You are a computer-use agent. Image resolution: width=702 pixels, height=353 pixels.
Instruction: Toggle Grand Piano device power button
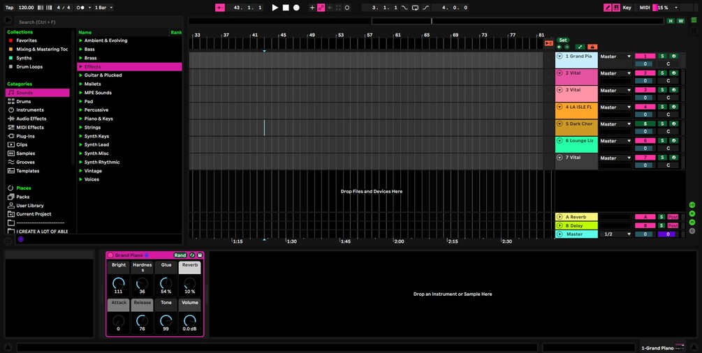tap(110, 255)
